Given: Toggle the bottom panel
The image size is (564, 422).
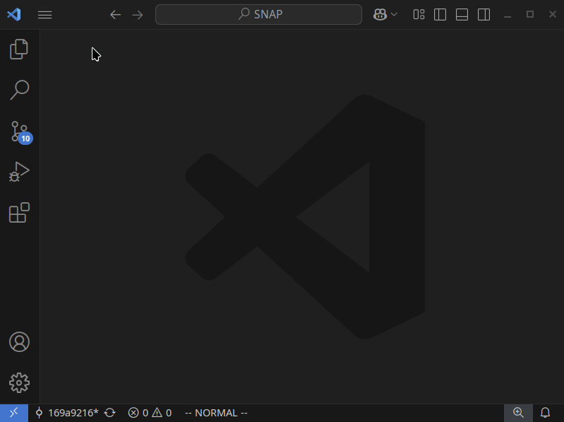Looking at the screenshot, I should [x=462, y=14].
